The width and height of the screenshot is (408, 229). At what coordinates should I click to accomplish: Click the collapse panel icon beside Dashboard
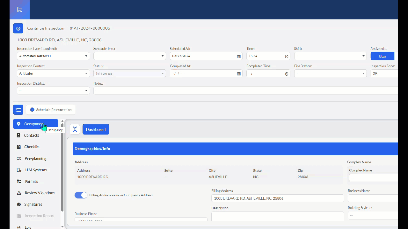point(75,129)
